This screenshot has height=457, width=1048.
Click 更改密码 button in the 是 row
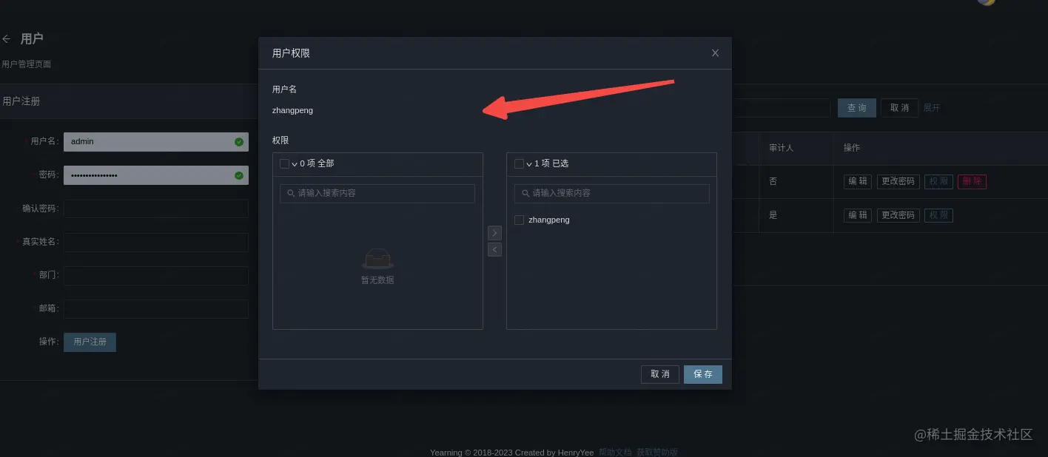pyautogui.click(x=898, y=215)
